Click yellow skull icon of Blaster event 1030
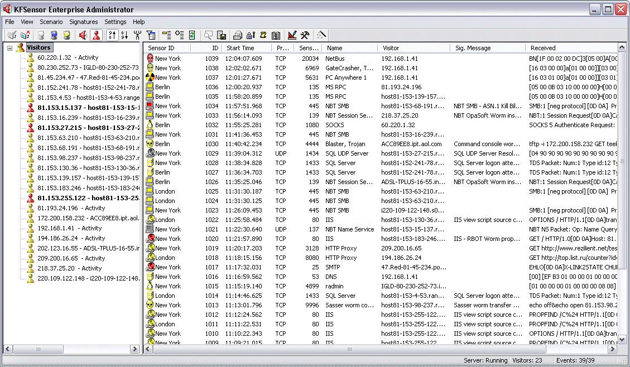630x367 pixels. coord(150,143)
